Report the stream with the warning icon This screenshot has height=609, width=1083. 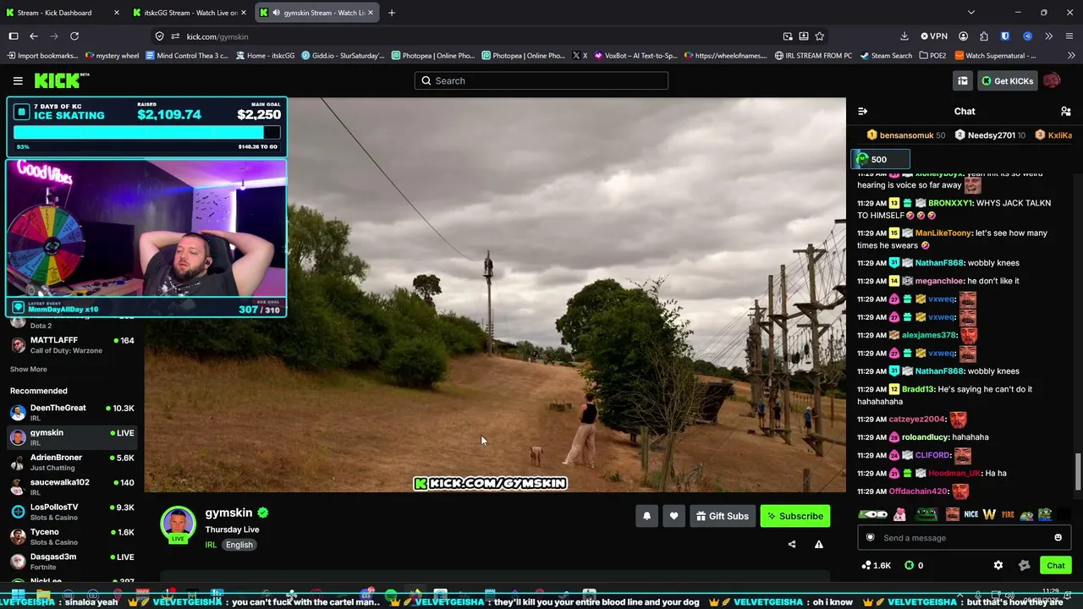[x=818, y=545]
